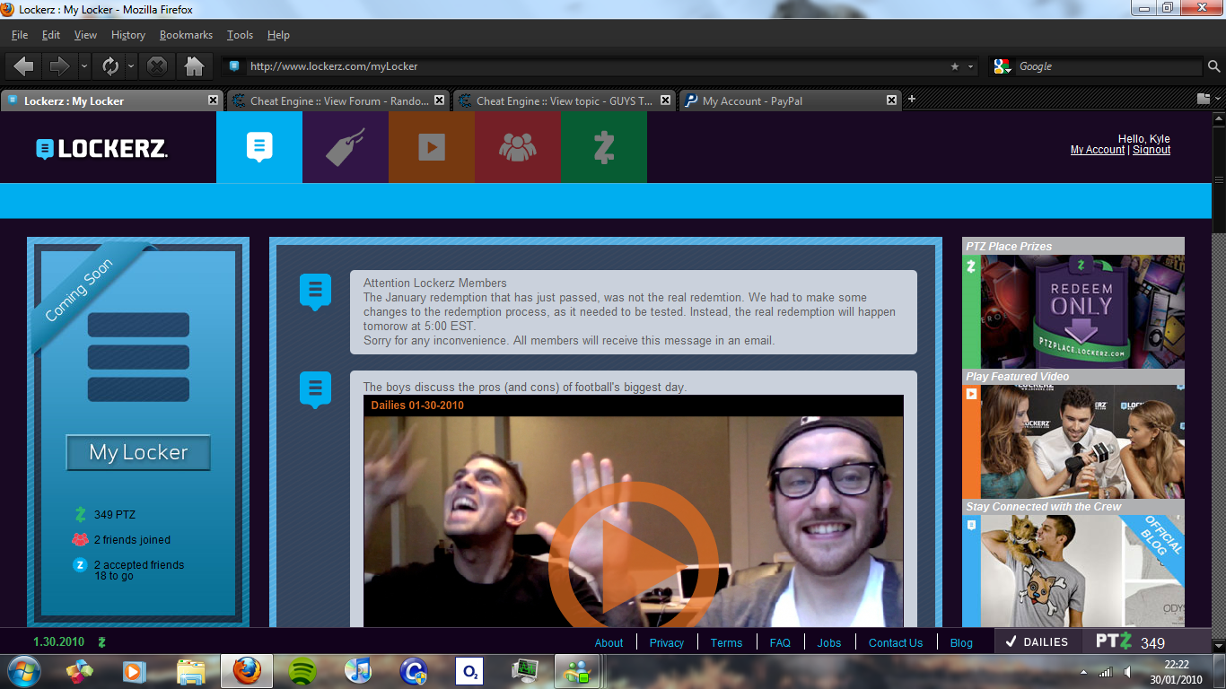This screenshot has width=1226, height=689.
Task: Go forward with Firefox forward arrow
Action: tap(59, 65)
